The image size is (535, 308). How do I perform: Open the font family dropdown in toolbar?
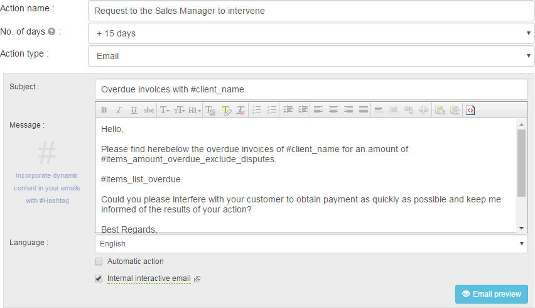pyautogui.click(x=165, y=110)
